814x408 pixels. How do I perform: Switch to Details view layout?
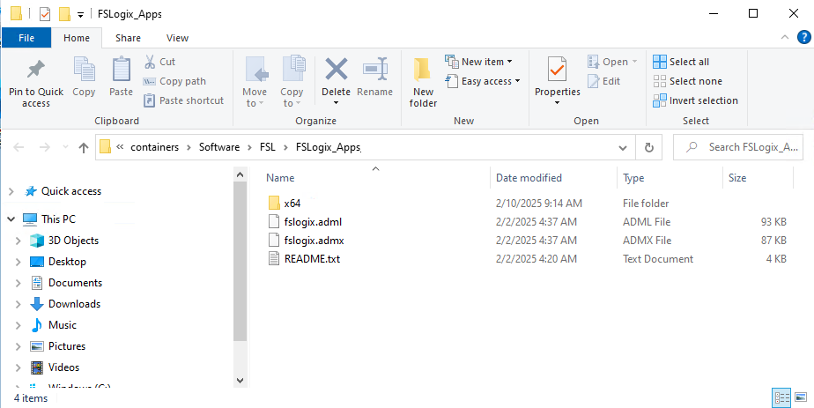click(781, 397)
